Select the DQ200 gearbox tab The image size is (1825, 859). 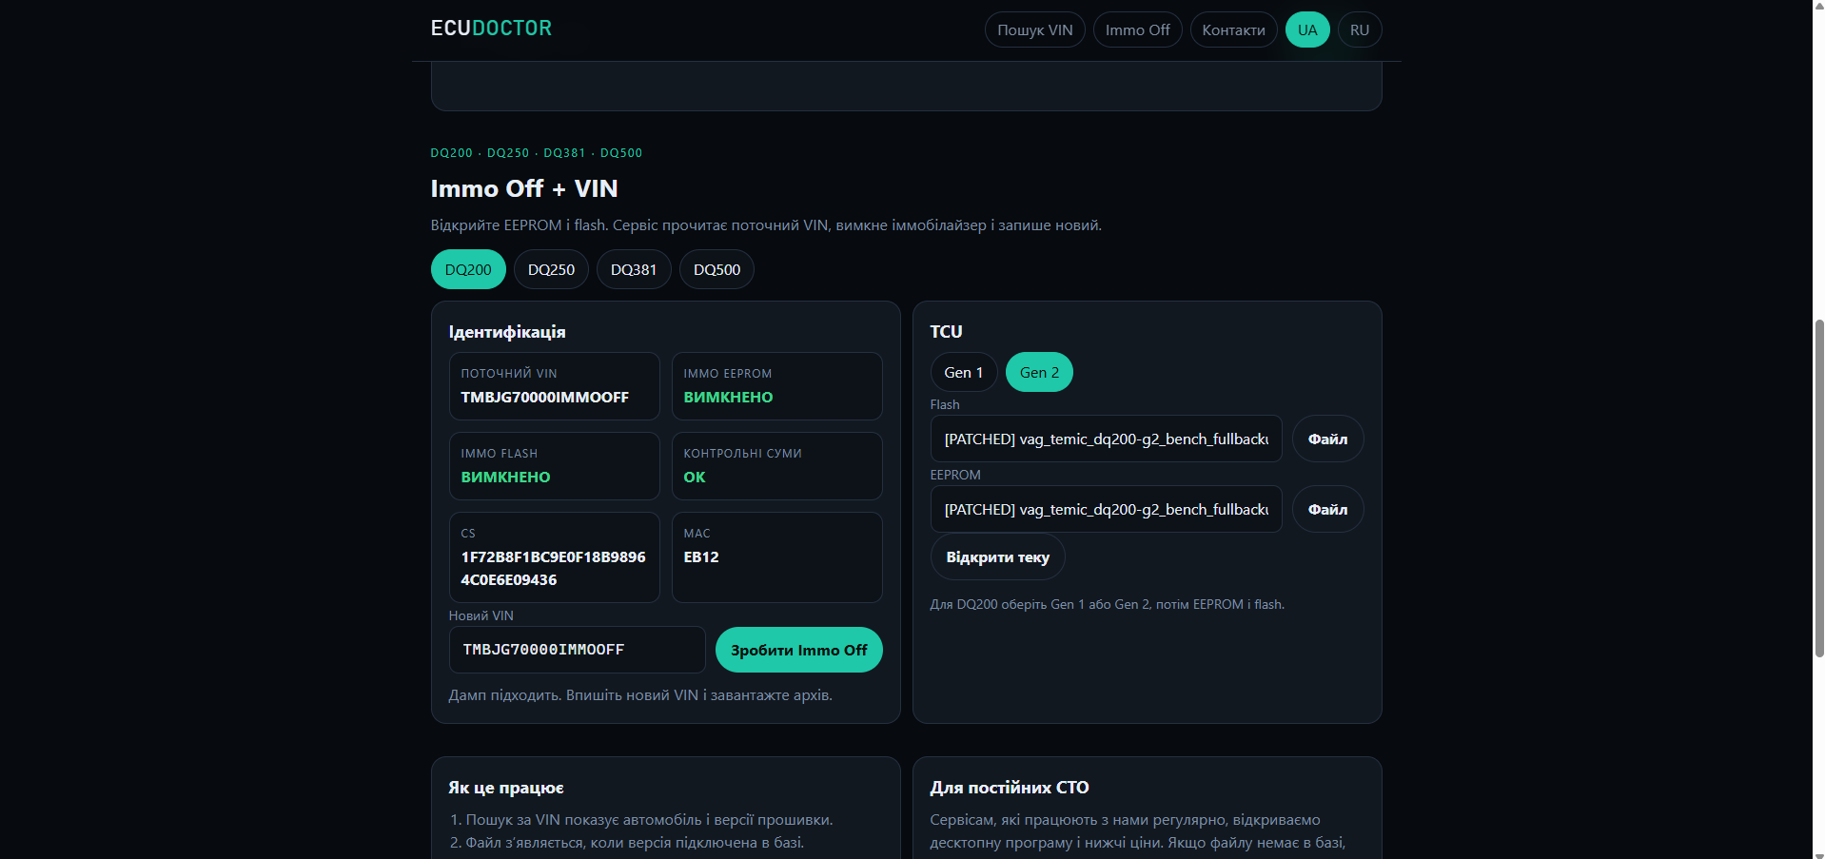pos(468,269)
